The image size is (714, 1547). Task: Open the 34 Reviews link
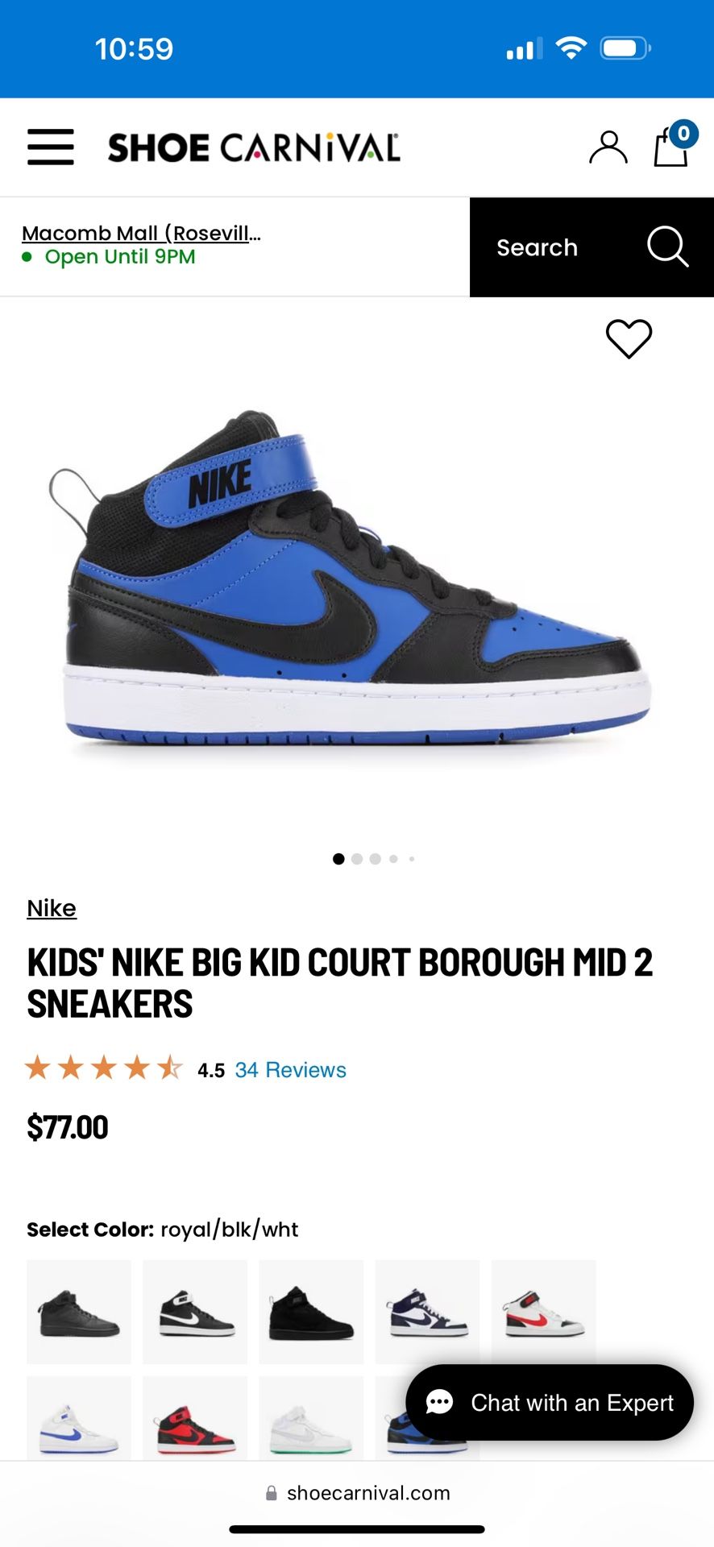pos(290,1070)
